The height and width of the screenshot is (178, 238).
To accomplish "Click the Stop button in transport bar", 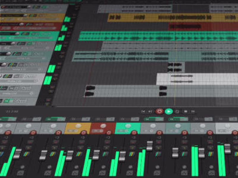I will click(185, 112).
